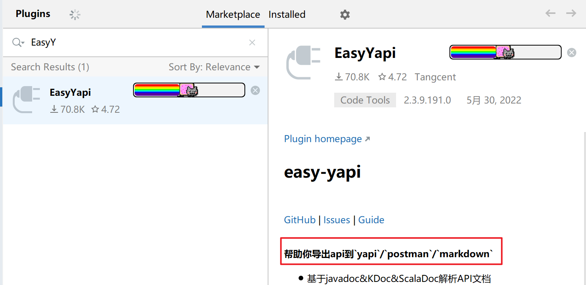586x285 pixels.
Task: Click the Plugins title label
Action: tap(33, 14)
